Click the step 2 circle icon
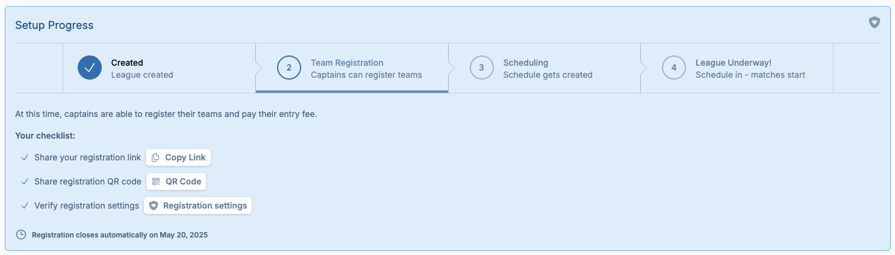 (289, 68)
